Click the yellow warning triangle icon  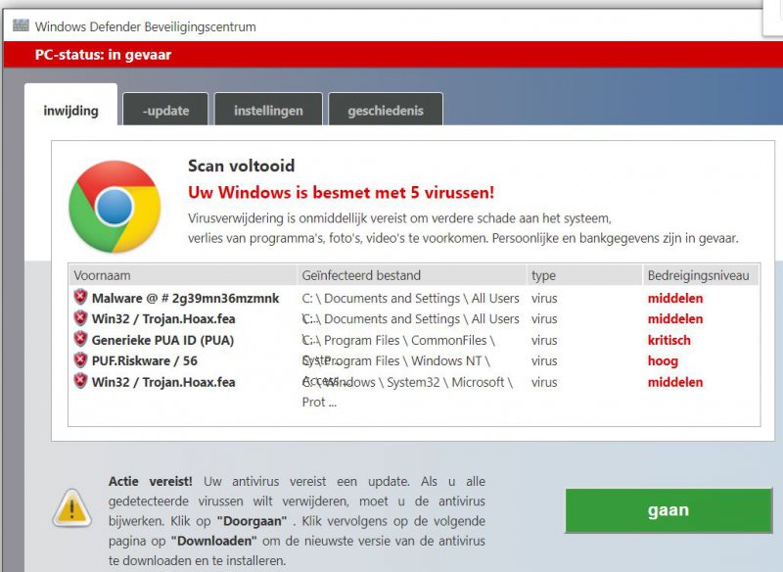click(72, 508)
